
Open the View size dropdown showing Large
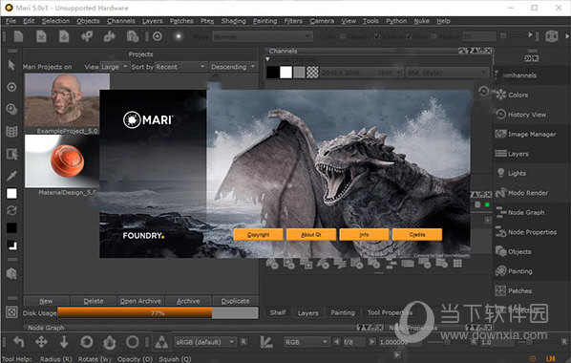(x=115, y=67)
